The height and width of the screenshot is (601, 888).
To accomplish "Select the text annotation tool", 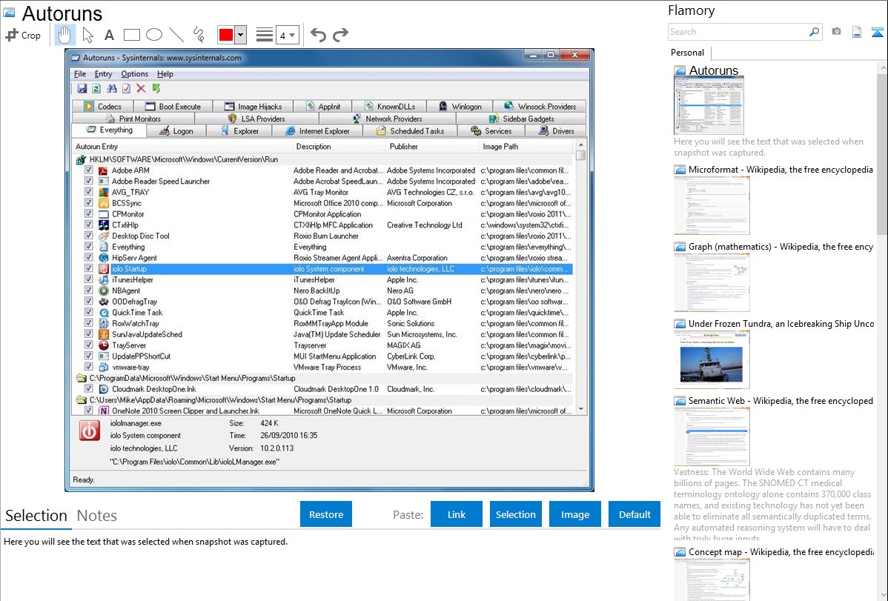I will click(x=109, y=36).
